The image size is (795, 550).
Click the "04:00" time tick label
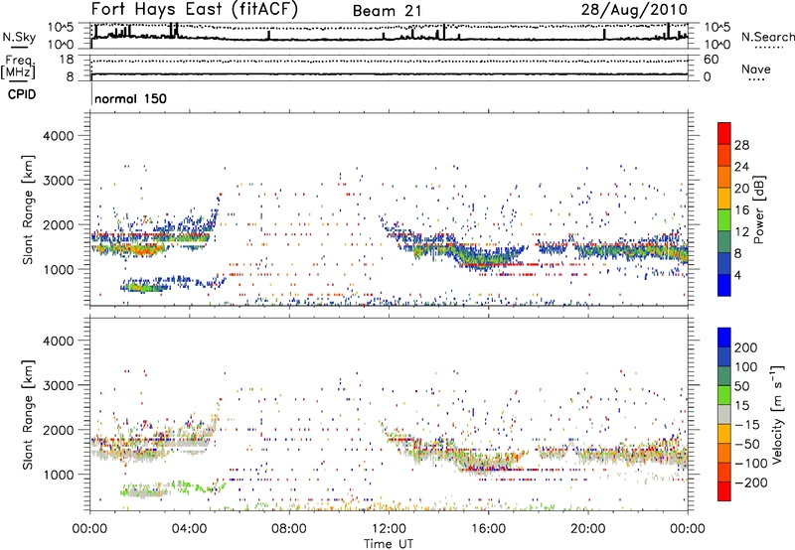click(190, 529)
